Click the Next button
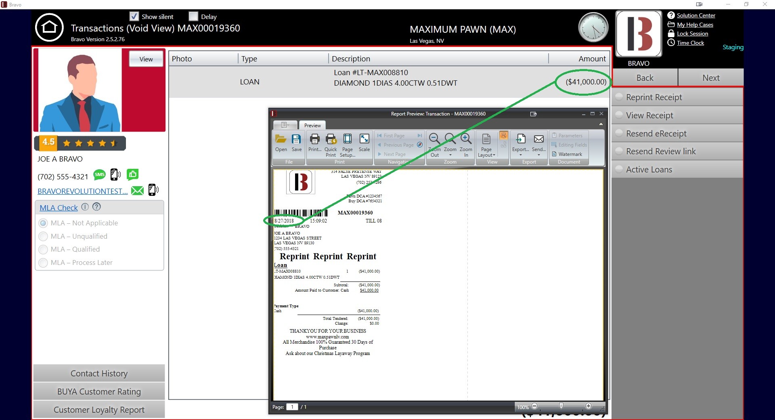Image resolution: width=775 pixels, height=420 pixels. pos(711,78)
